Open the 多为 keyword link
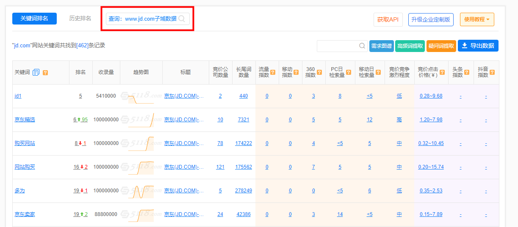 [19, 191]
